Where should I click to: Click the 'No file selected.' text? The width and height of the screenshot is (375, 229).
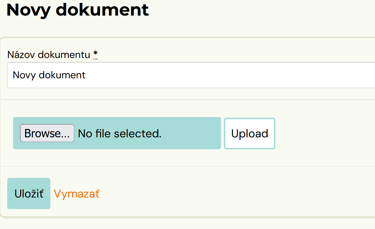(120, 134)
